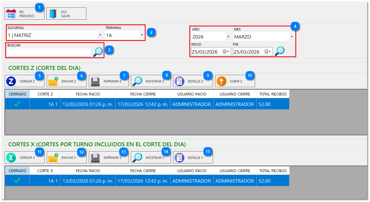Click the magnifier next to the Buscar field
The height and width of the screenshot is (202, 370).
[x=98, y=52]
